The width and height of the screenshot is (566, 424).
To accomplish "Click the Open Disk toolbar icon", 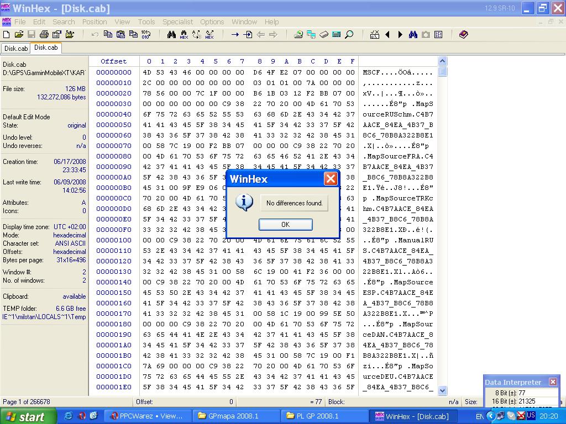I will [x=298, y=34].
